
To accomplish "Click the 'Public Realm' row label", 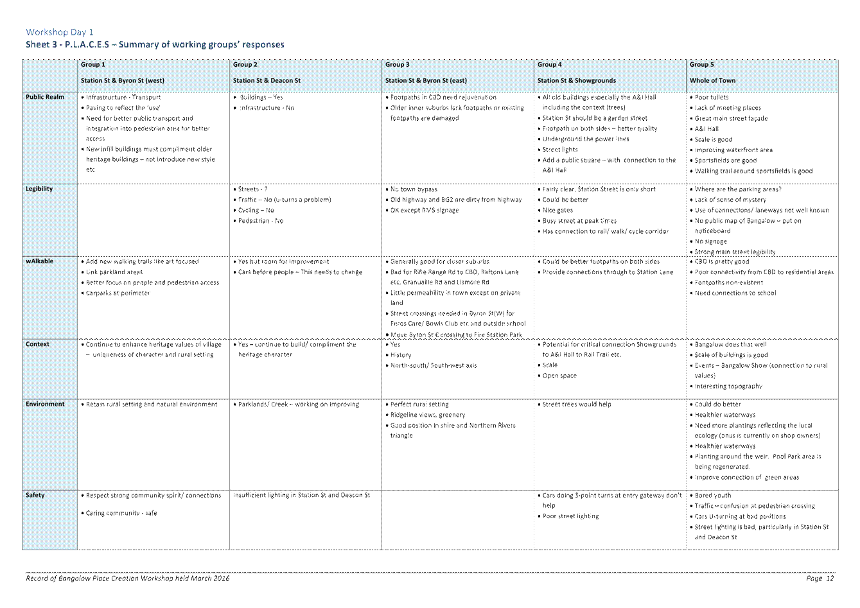I will coord(45,97).
